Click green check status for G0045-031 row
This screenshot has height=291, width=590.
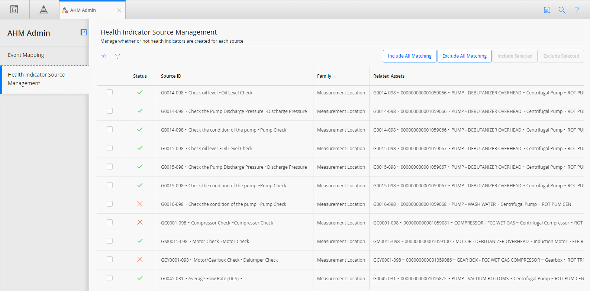(x=140, y=278)
